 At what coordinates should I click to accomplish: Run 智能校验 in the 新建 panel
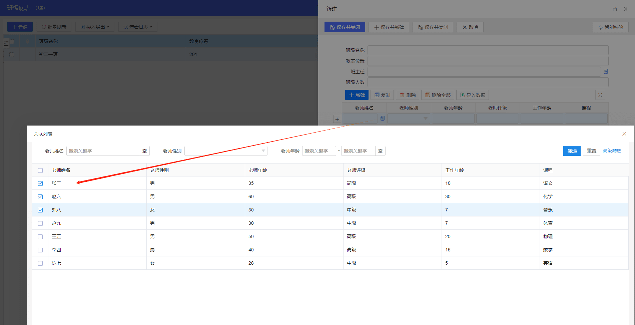click(611, 27)
